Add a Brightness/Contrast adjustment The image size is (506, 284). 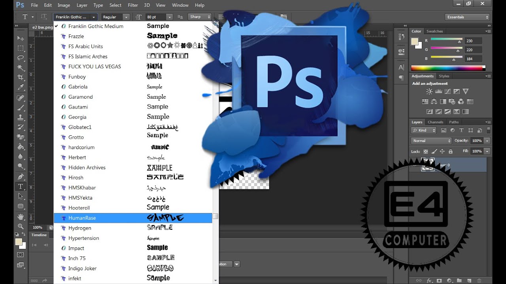point(429,92)
